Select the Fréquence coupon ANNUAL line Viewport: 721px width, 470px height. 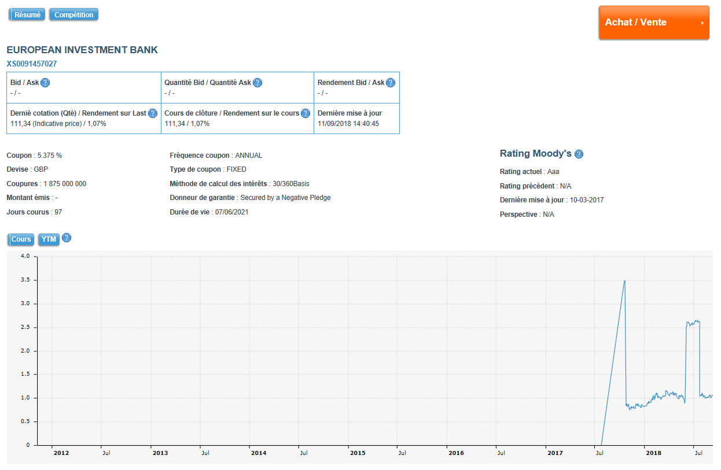pos(216,156)
